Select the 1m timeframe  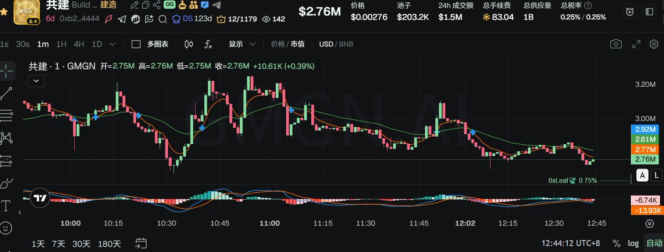point(43,44)
